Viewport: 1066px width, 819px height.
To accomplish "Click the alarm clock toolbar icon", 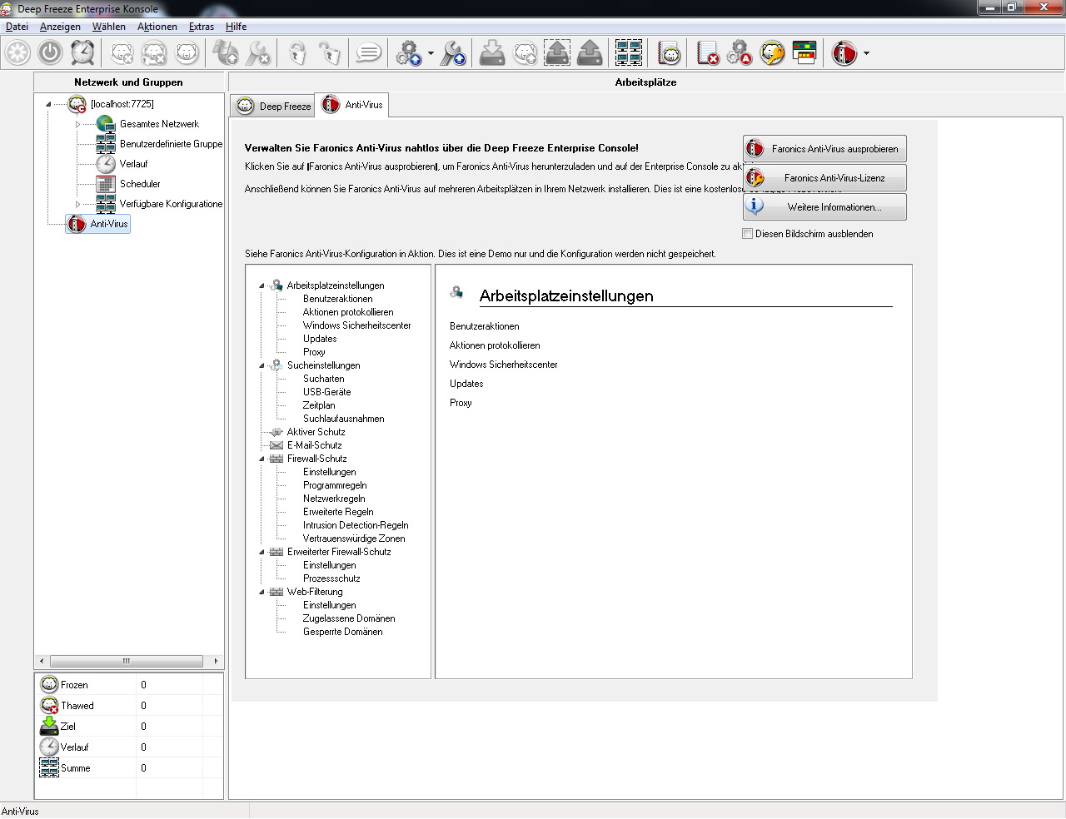I will [x=82, y=53].
